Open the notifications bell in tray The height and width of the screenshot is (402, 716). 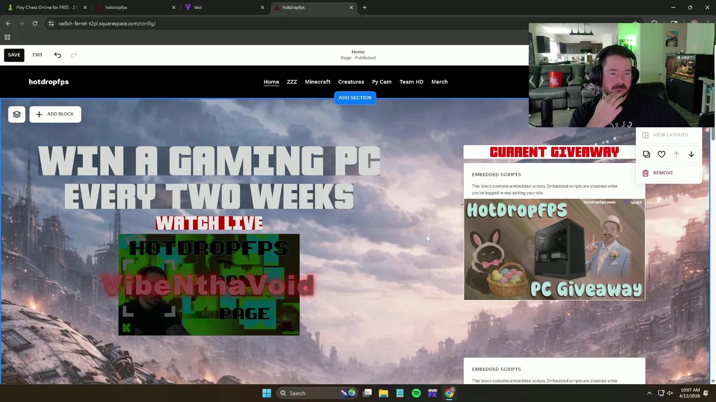[x=706, y=393]
